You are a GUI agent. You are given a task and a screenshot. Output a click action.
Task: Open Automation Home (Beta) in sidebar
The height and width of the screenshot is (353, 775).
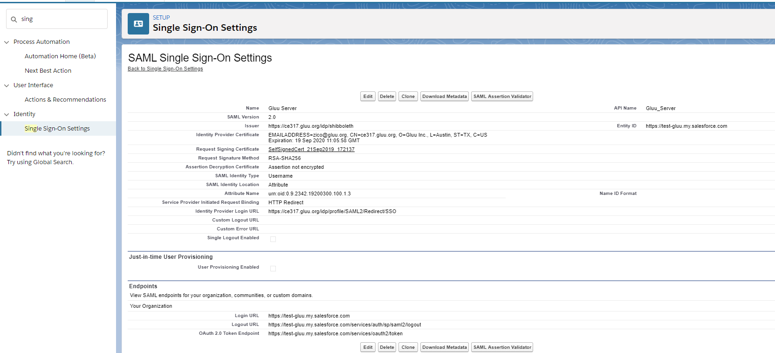(60, 56)
